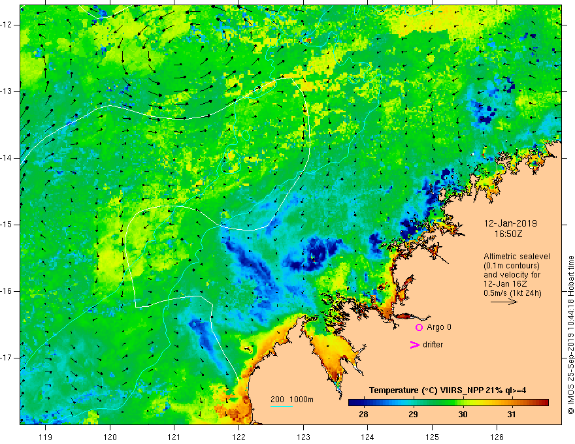
Task: Click latitude axis label '-13'
Action: 7,91
